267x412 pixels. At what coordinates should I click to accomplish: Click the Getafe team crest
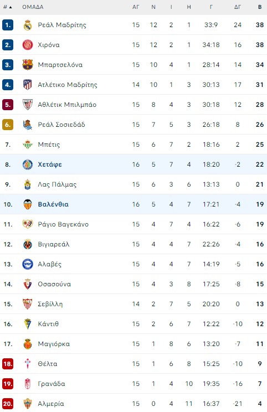pyautogui.click(x=28, y=164)
